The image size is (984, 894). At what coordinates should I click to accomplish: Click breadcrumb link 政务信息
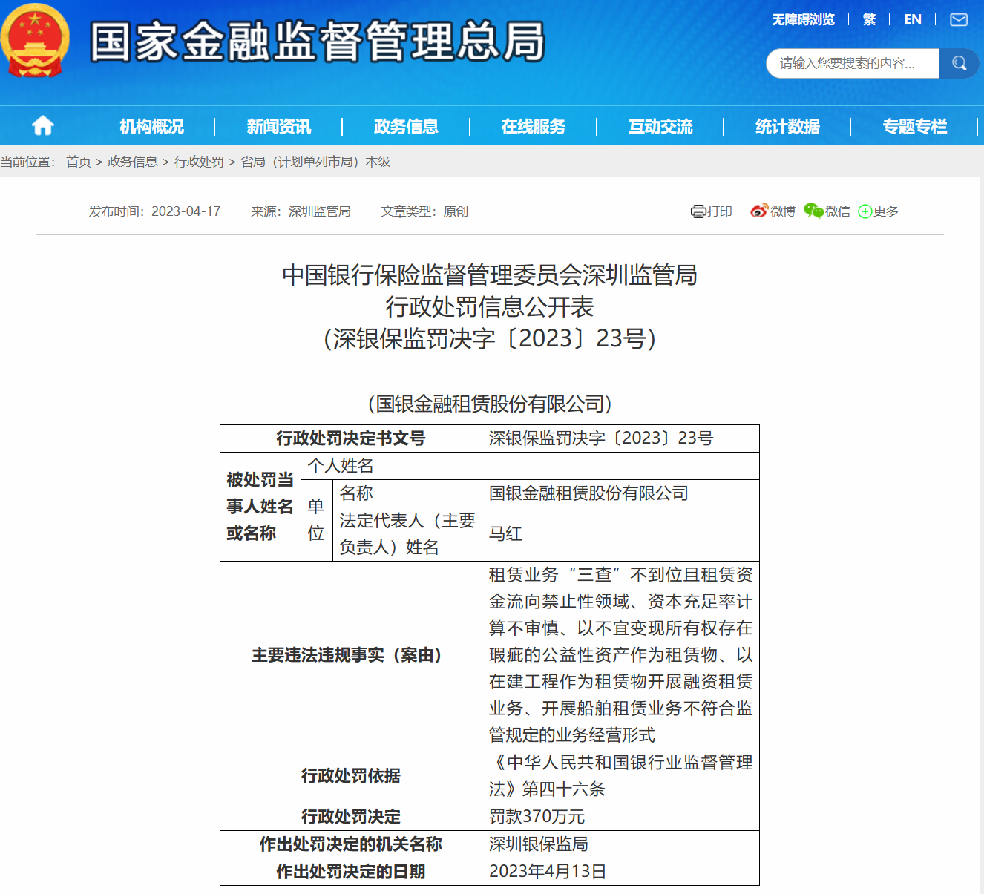tap(132, 162)
